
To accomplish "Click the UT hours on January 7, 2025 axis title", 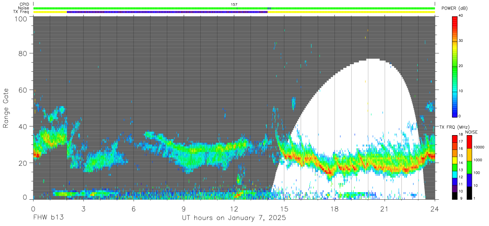I will [x=234, y=218].
